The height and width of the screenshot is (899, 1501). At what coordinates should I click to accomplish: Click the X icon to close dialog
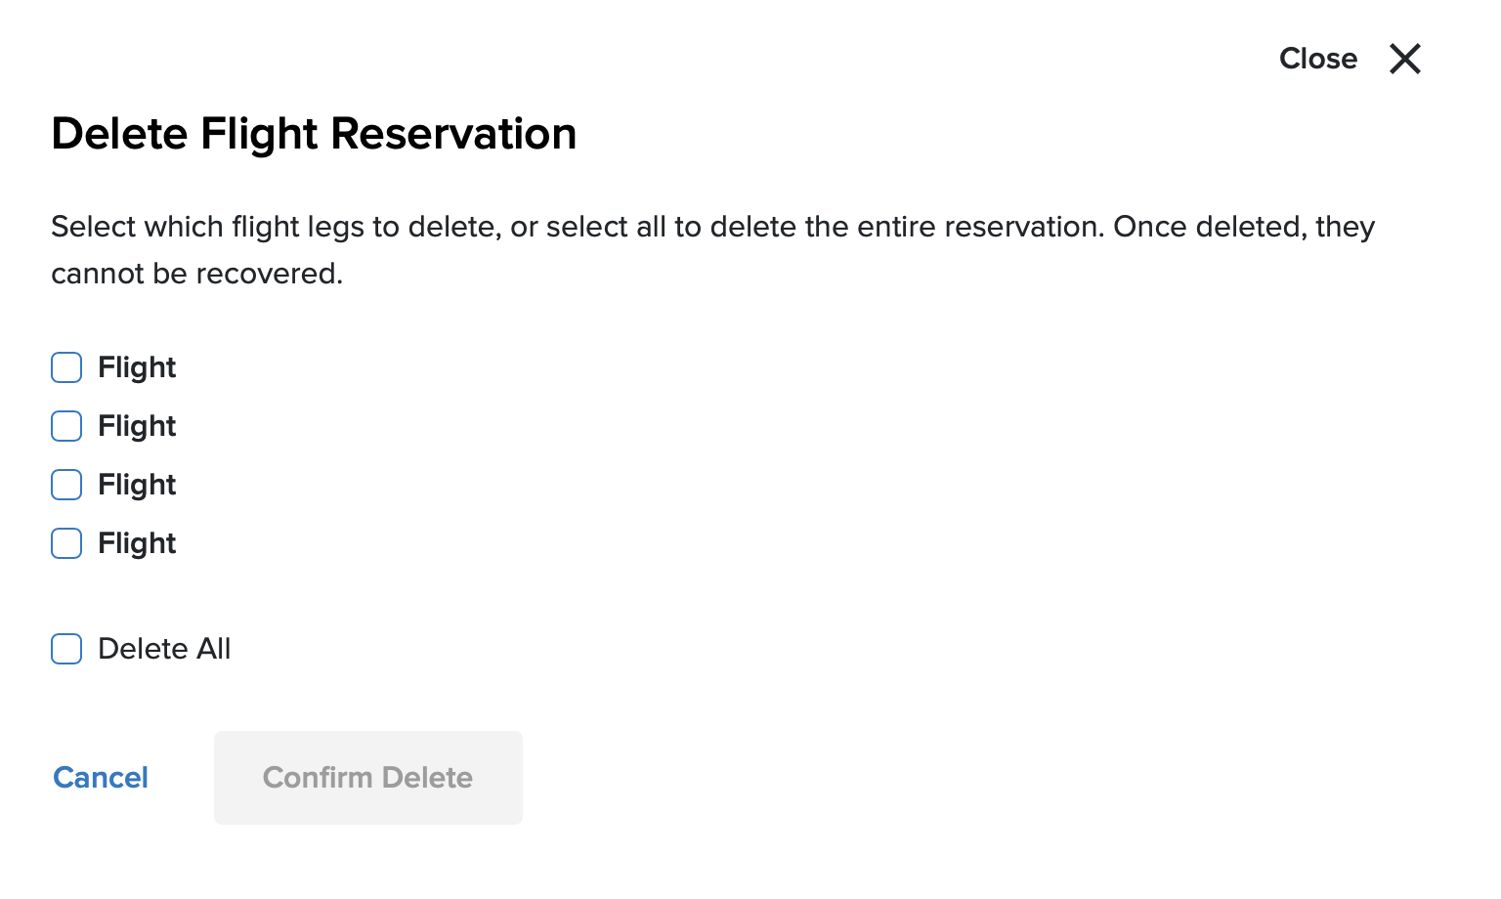[1404, 59]
